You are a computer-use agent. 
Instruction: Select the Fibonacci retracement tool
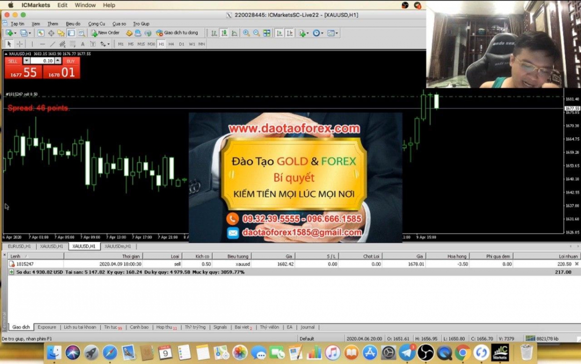[x=73, y=44]
